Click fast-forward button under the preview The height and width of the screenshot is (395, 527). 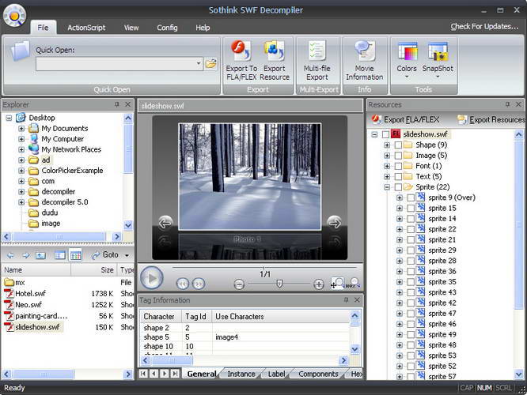click(x=199, y=284)
